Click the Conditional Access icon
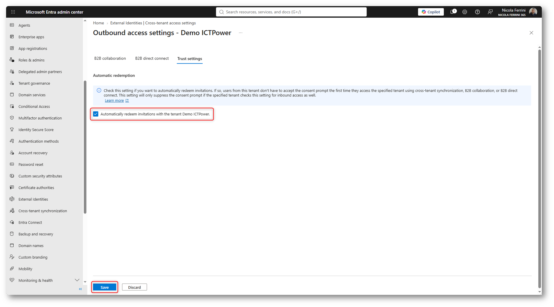 tap(12, 106)
